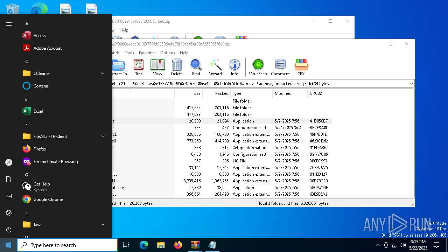Select row with CRC32 63E9E6A2
This screenshot has width=448, height=252.
coord(222,194)
